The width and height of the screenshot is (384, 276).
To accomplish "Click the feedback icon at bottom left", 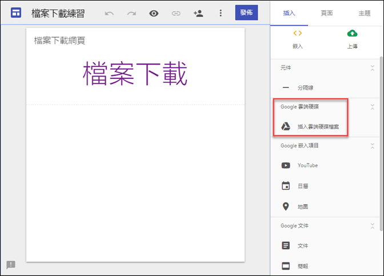I will pos(11,265).
